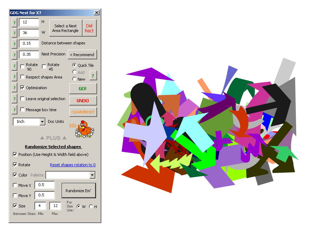Collapse the PLUS section
This screenshot has width=310, height=233.
[x=53, y=138]
